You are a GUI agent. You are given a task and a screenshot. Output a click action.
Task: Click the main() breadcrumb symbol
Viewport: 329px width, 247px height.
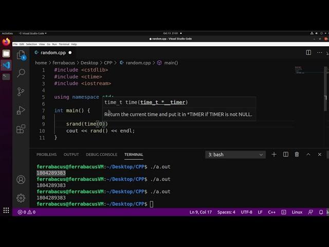pos(171,63)
